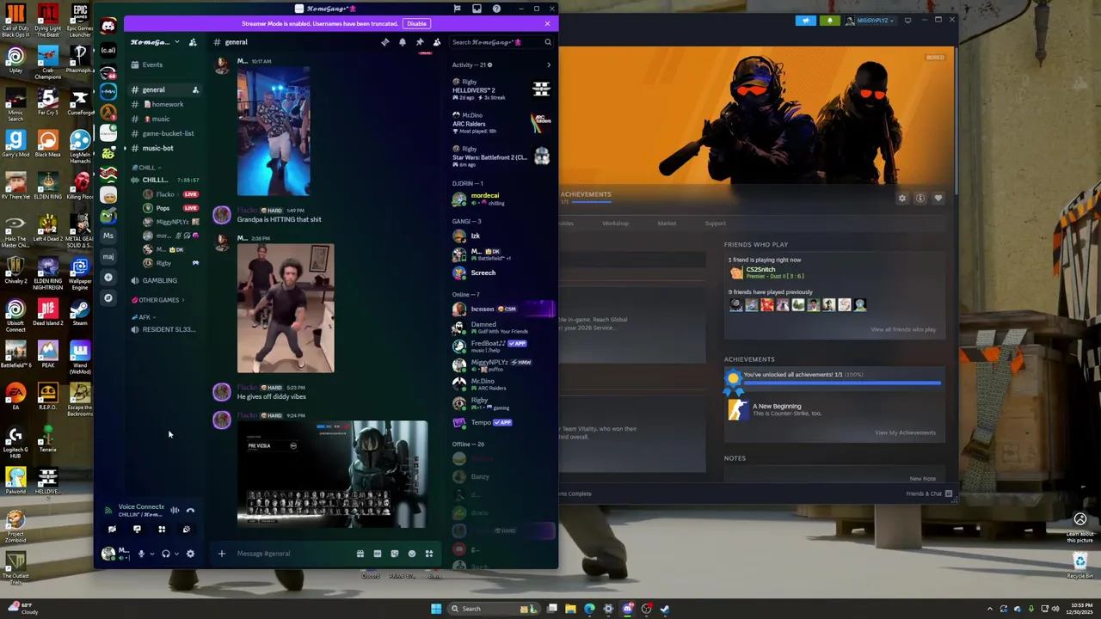Image resolution: width=1101 pixels, height=619 pixels.
Task: Open Discord direct messages home icon
Action: tap(108, 27)
